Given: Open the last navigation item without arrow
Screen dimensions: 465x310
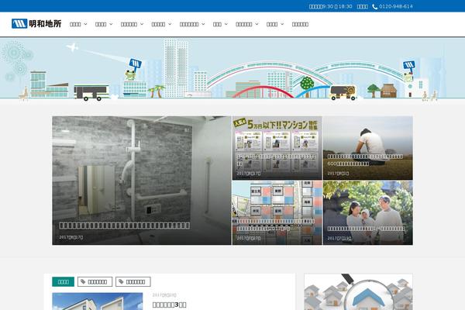Looking at the screenshot, I should click(300, 24).
